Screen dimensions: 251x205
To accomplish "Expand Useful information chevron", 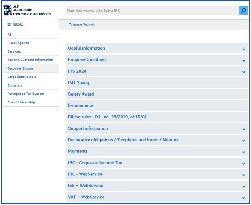I will point(243,49).
